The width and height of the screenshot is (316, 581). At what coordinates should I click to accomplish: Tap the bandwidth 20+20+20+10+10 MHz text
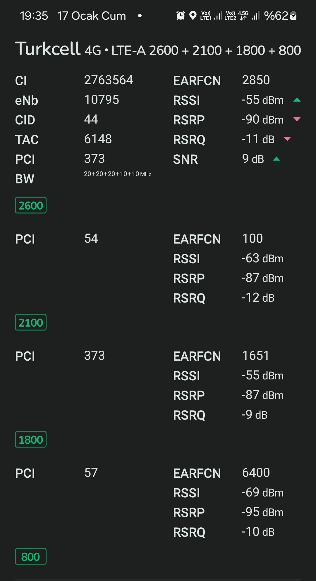pos(118,174)
